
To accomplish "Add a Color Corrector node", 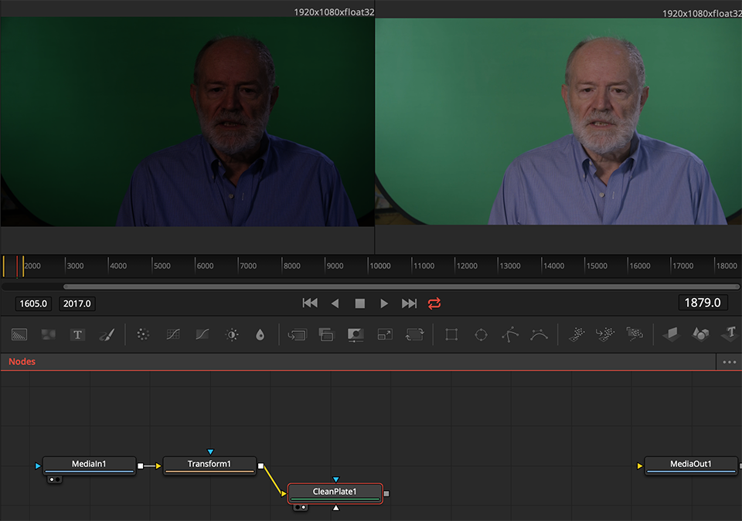I will [x=143, y=335].
